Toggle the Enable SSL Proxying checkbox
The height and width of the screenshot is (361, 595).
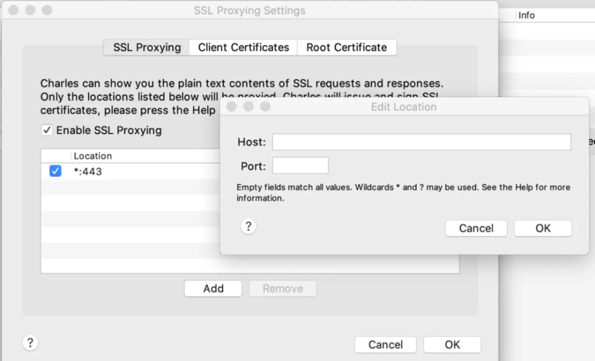[x=46, y=130]
